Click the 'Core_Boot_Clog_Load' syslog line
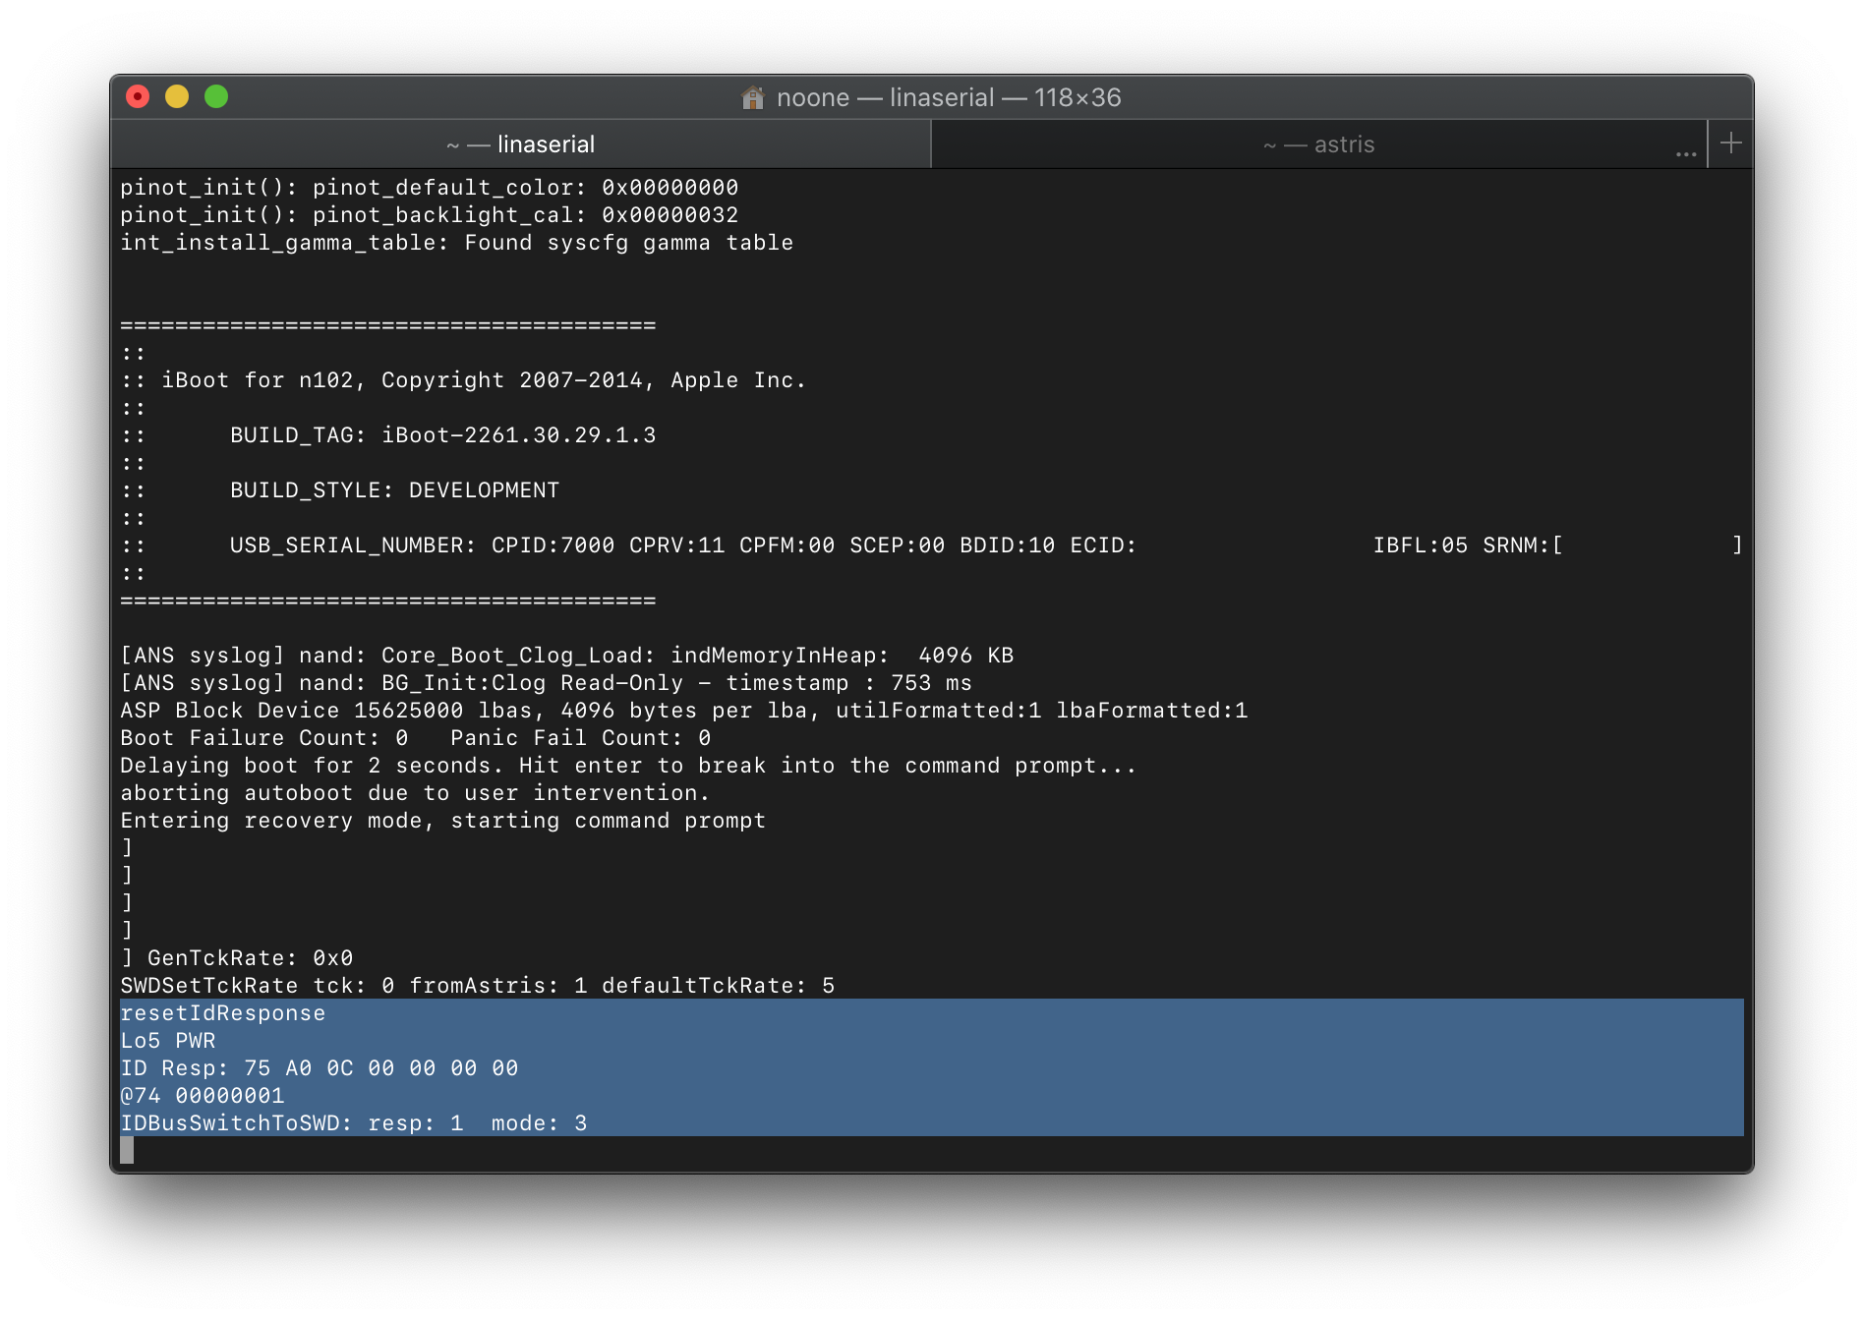1864x1319 pixels. tap(566, 656)
